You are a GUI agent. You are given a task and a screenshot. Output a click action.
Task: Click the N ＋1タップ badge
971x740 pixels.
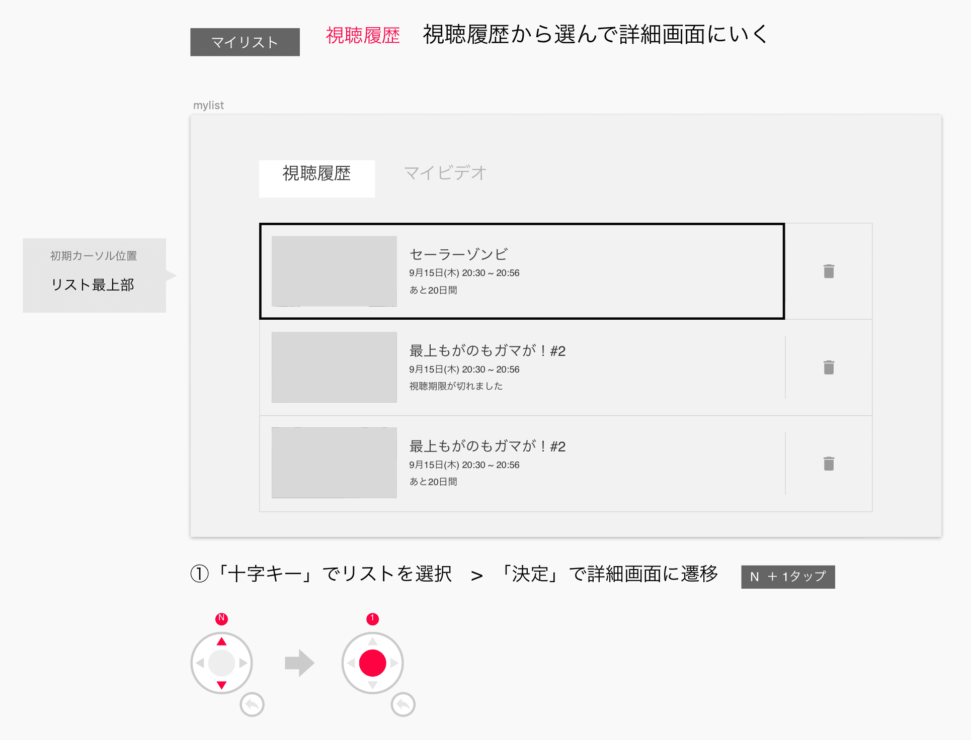click(x=787, y=576)
